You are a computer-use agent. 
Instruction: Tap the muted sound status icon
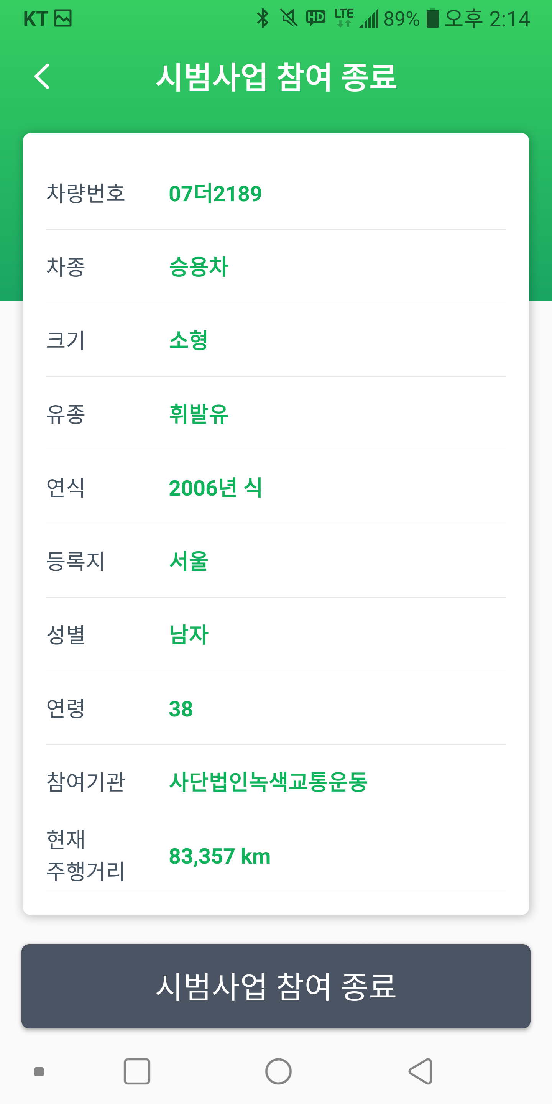289,18
